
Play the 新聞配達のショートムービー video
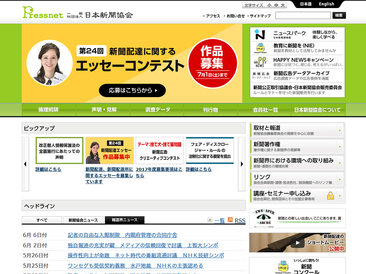pyautogui.click(x=297, y=243)
